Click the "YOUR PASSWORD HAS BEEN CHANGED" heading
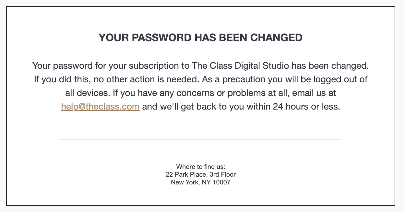Image resolution: width=404 pixels, height=212 pixels. click(x=201, y=38)
